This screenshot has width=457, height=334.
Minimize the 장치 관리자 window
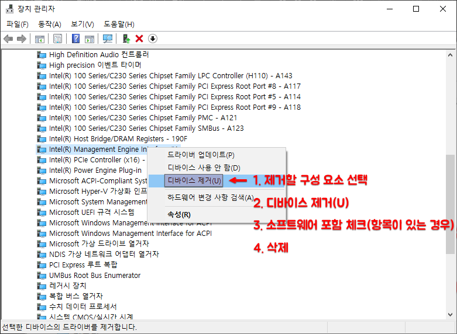click(x=390, y=9)
